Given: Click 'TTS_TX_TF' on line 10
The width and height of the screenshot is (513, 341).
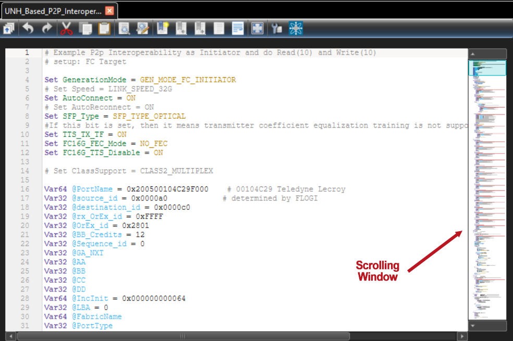Looking at the screenshot, I should 83,134.
